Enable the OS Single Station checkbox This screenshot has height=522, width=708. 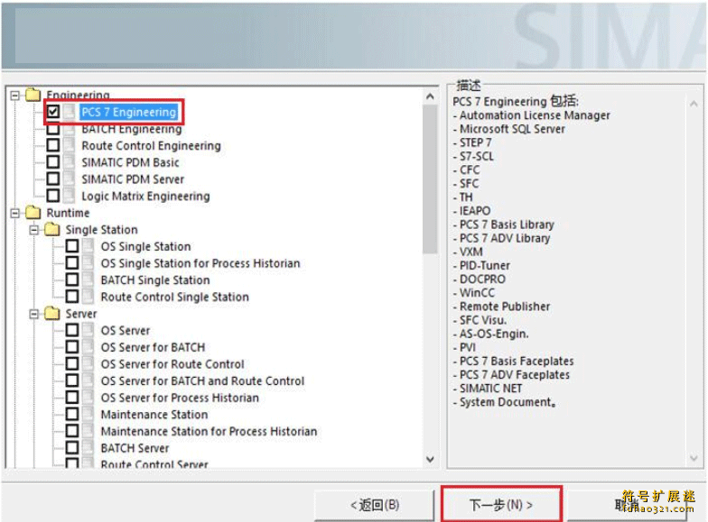point(72,246)
